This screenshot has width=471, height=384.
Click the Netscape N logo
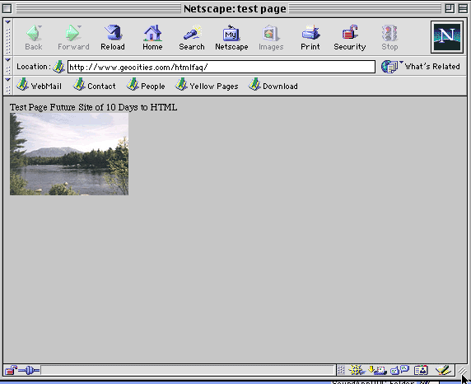[446, 37]
